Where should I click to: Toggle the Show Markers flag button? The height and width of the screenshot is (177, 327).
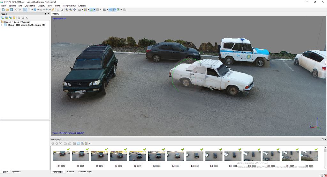point(115,10)
